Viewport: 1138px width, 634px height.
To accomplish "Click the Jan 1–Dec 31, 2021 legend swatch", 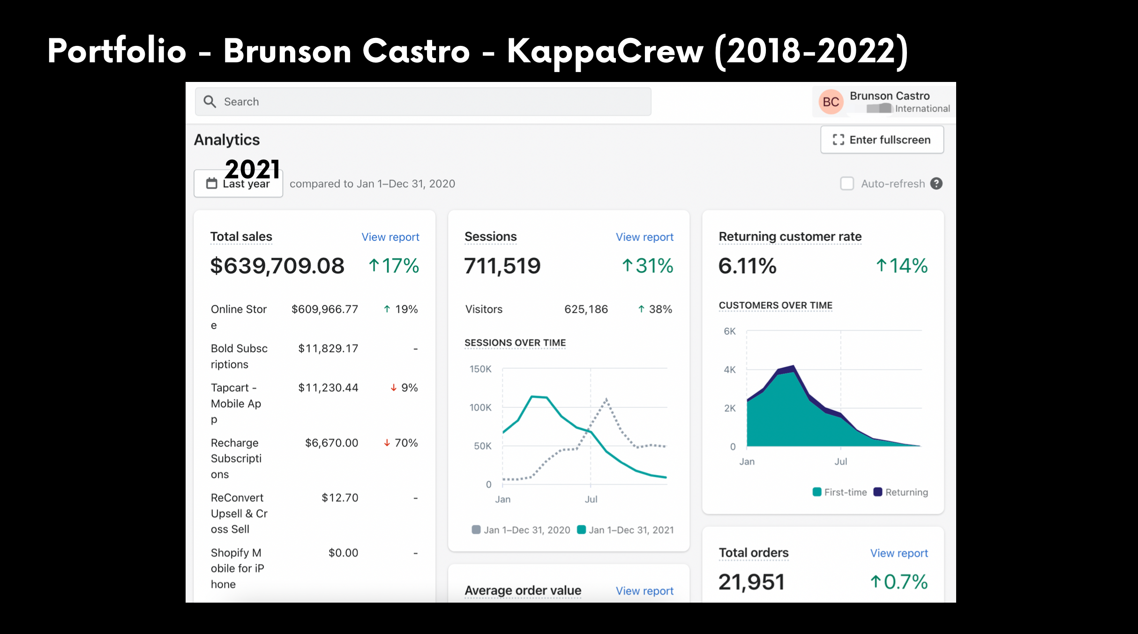I will tap(581, 530).
